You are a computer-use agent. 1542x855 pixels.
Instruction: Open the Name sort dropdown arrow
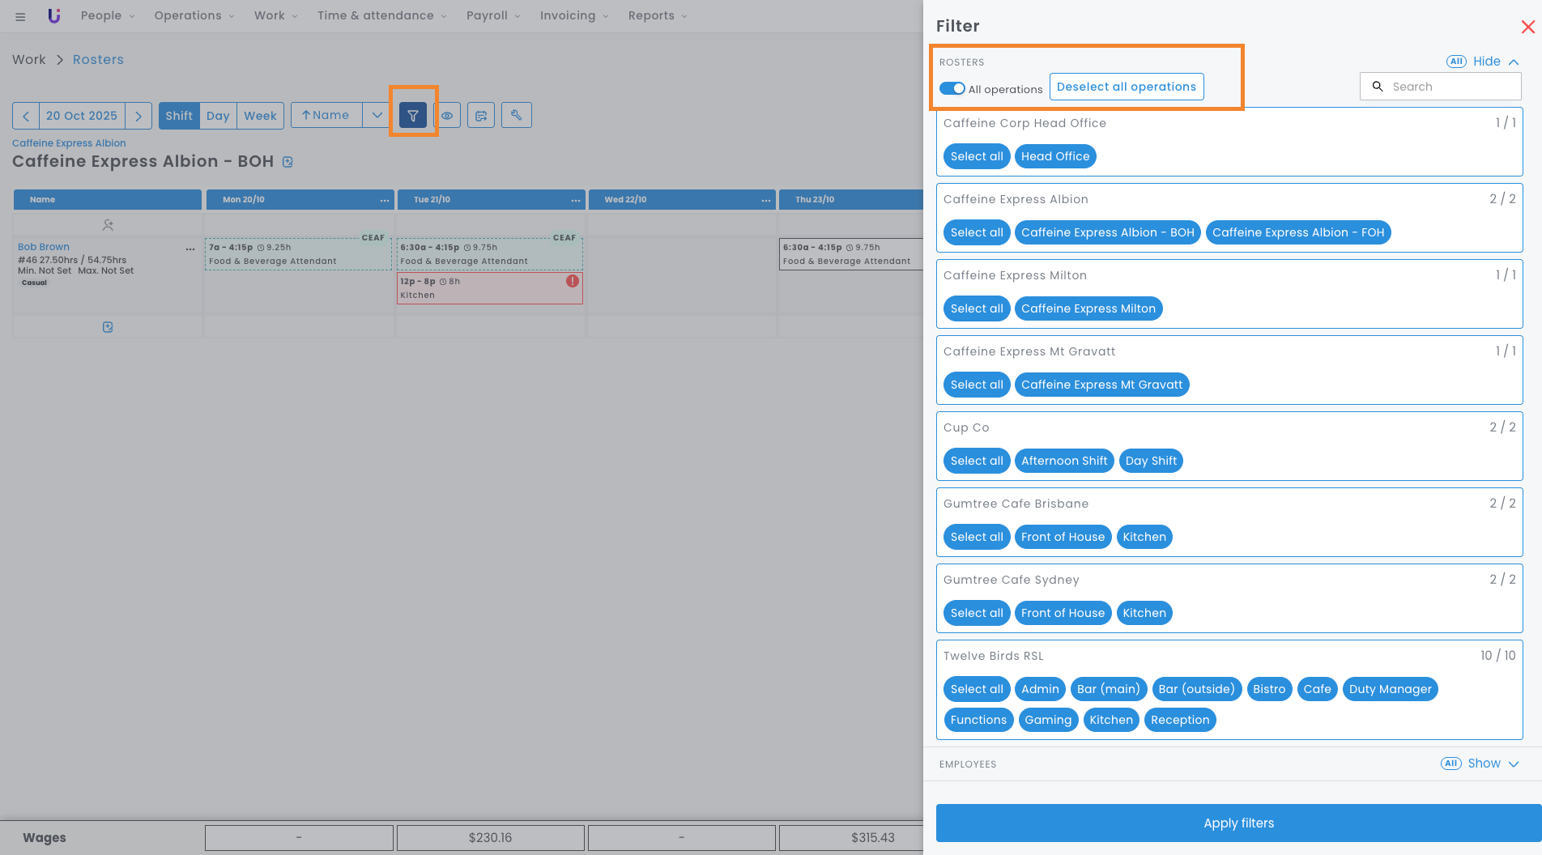[x=377, y=115]
